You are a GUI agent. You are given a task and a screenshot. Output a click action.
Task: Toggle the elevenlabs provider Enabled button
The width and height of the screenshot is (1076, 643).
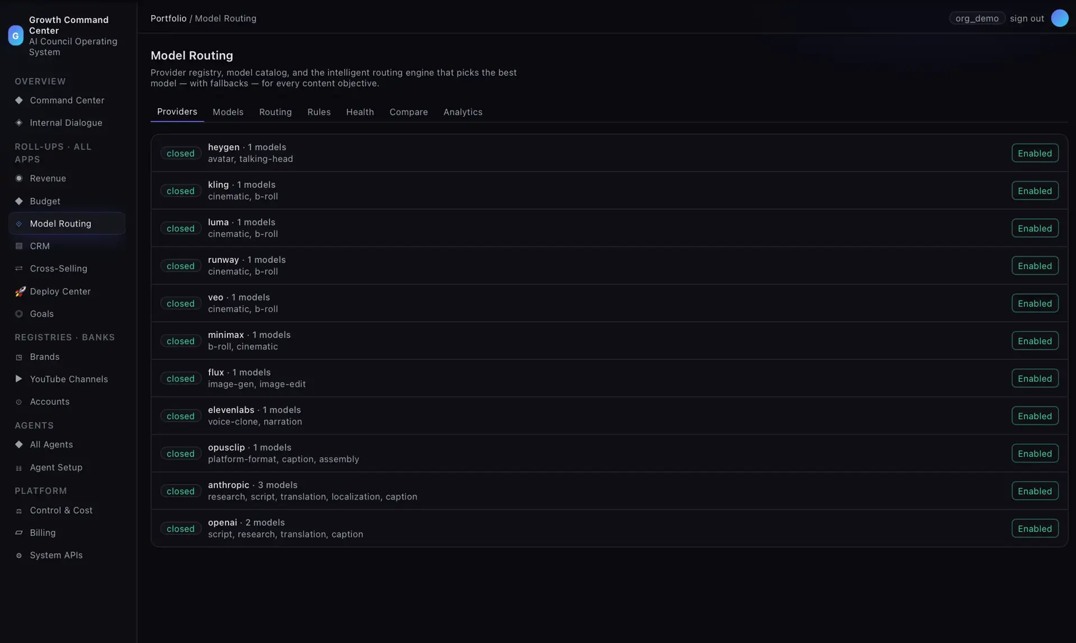coord(1035,416)
